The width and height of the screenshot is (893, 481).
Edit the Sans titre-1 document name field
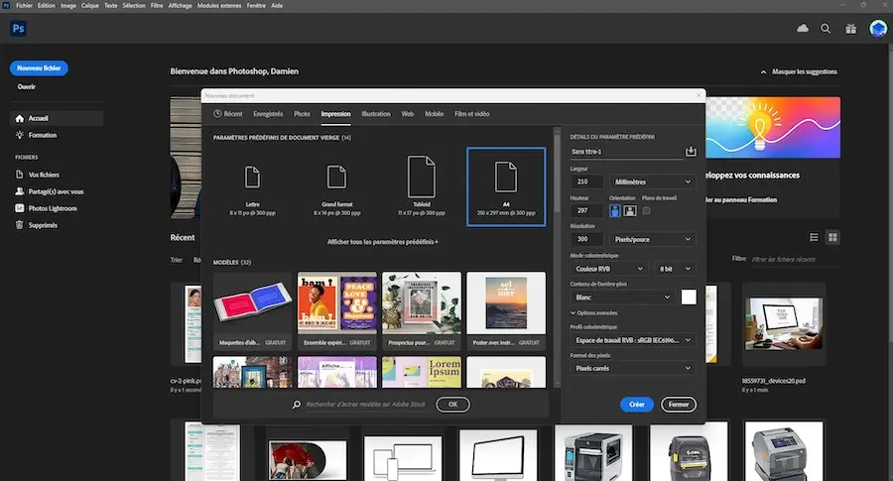tap(626, 152)
